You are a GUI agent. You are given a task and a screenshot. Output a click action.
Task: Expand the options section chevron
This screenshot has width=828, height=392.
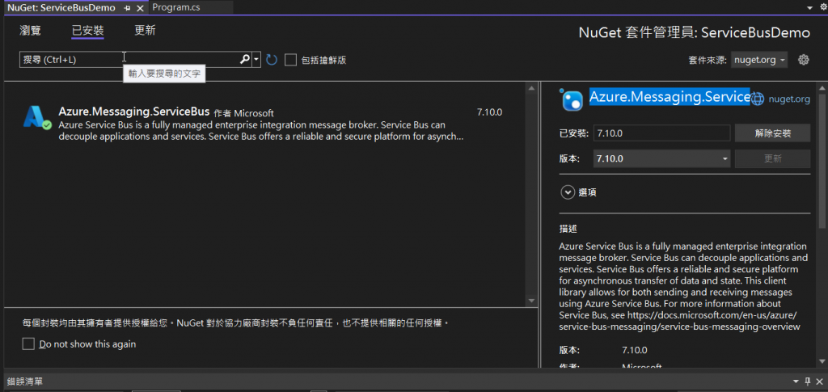[x=568, y=192]
